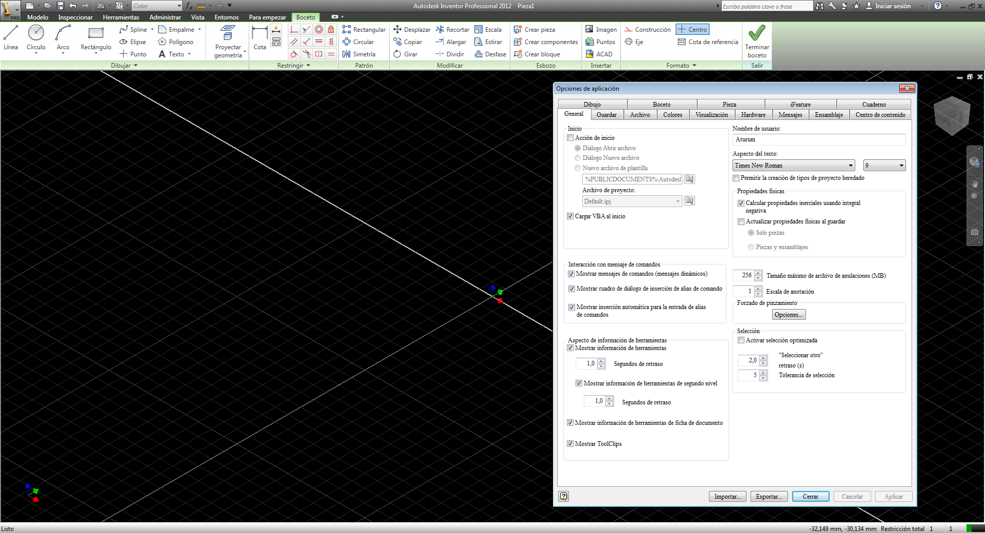Uncheck Mostrar ToolClips
The width and height of the screenshot is (985, 533).
click(570, 444)
